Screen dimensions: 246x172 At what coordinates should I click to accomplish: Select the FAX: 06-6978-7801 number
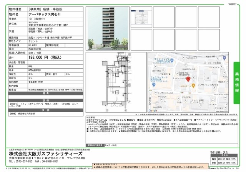(x=47, y=161)
